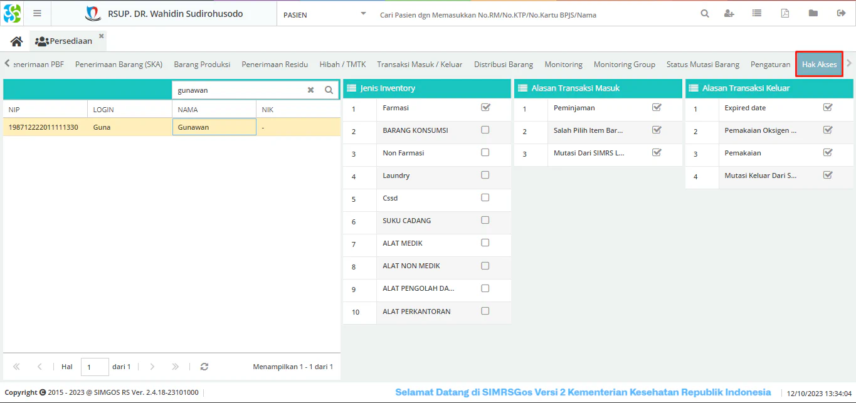This screenshot has height=403, width=856.
Task: Open the list icon in top bar
Action: coord(757,13)
